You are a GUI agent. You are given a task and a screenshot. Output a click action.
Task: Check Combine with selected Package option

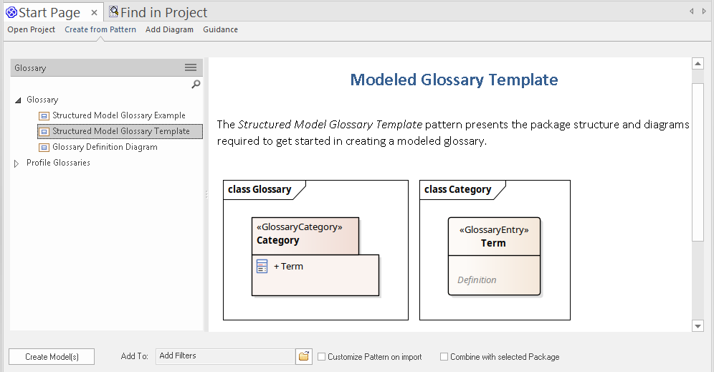coord(444,357)
